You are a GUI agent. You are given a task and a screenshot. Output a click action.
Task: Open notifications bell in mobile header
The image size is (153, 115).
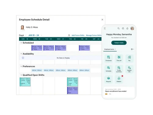pyautogui.click(x=127, y=28)
